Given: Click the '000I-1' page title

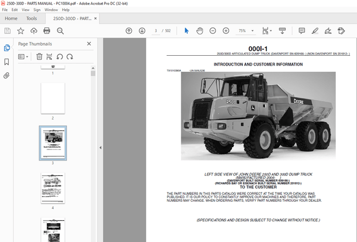Looking at the screenshot, I should coord(258,49).
